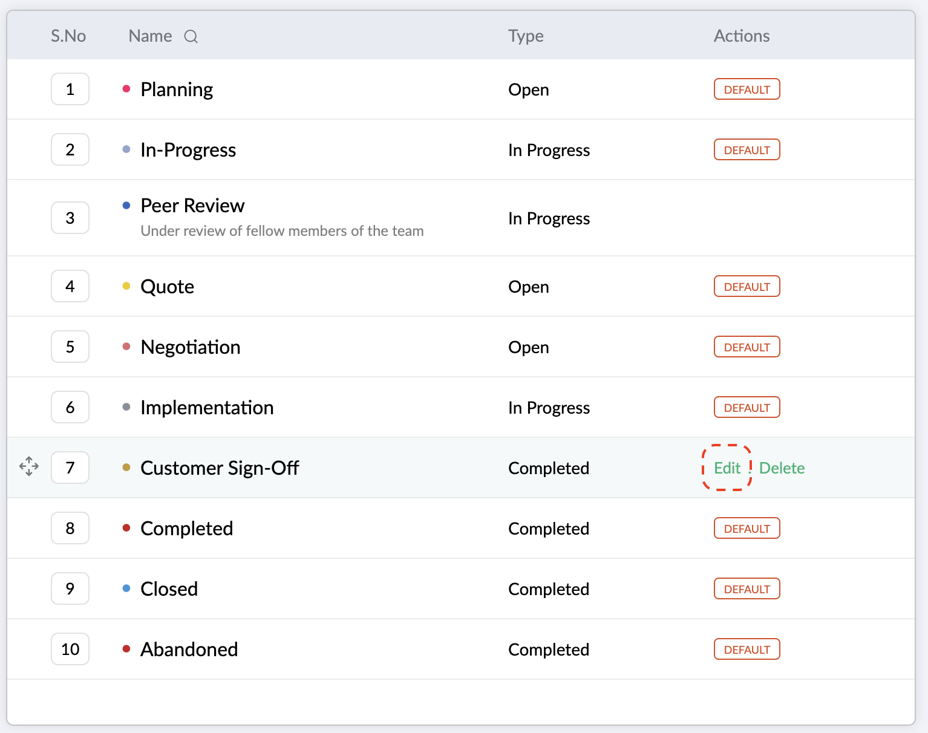Image resolution: width=928 pixels, height=733 pixels.
Task: Click the move handle icon on row 7
Action: pos(29,467)
